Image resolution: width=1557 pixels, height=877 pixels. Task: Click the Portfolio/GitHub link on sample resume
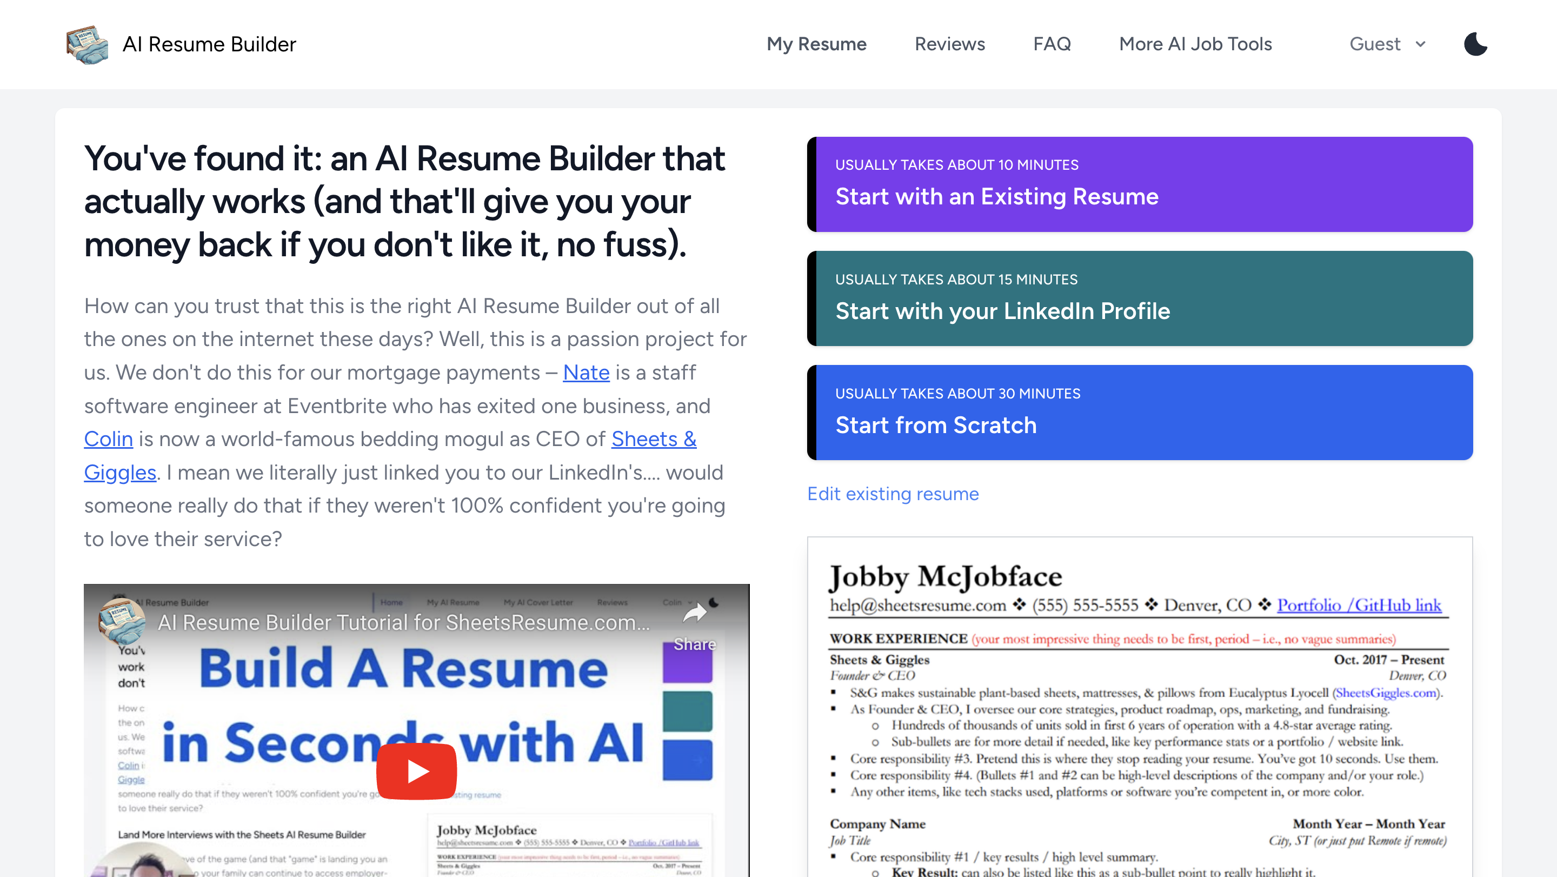tap(1359, 605)
